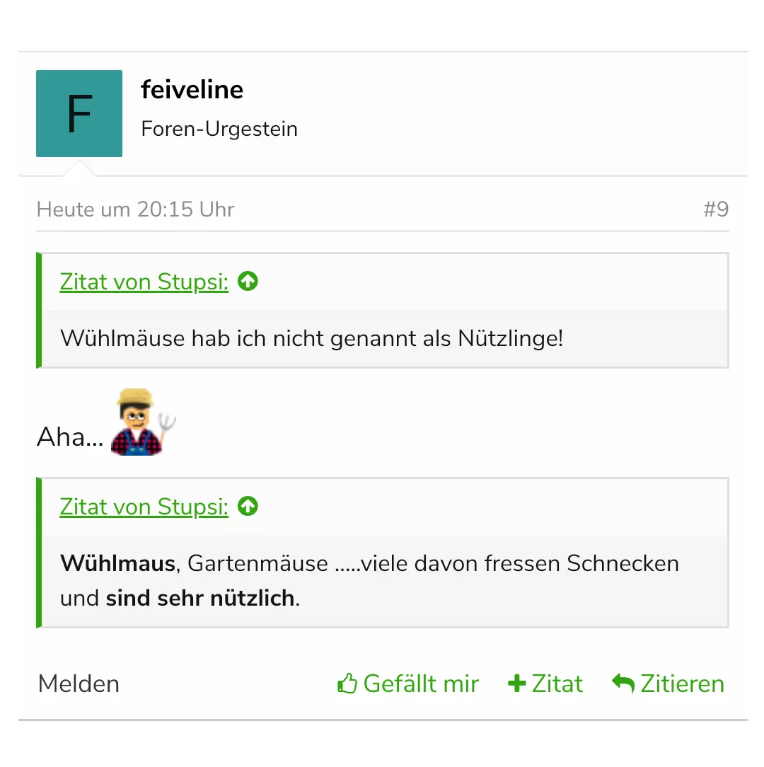
Task: Click the 'Aha...' post text
Action: (x=70, y=437)
